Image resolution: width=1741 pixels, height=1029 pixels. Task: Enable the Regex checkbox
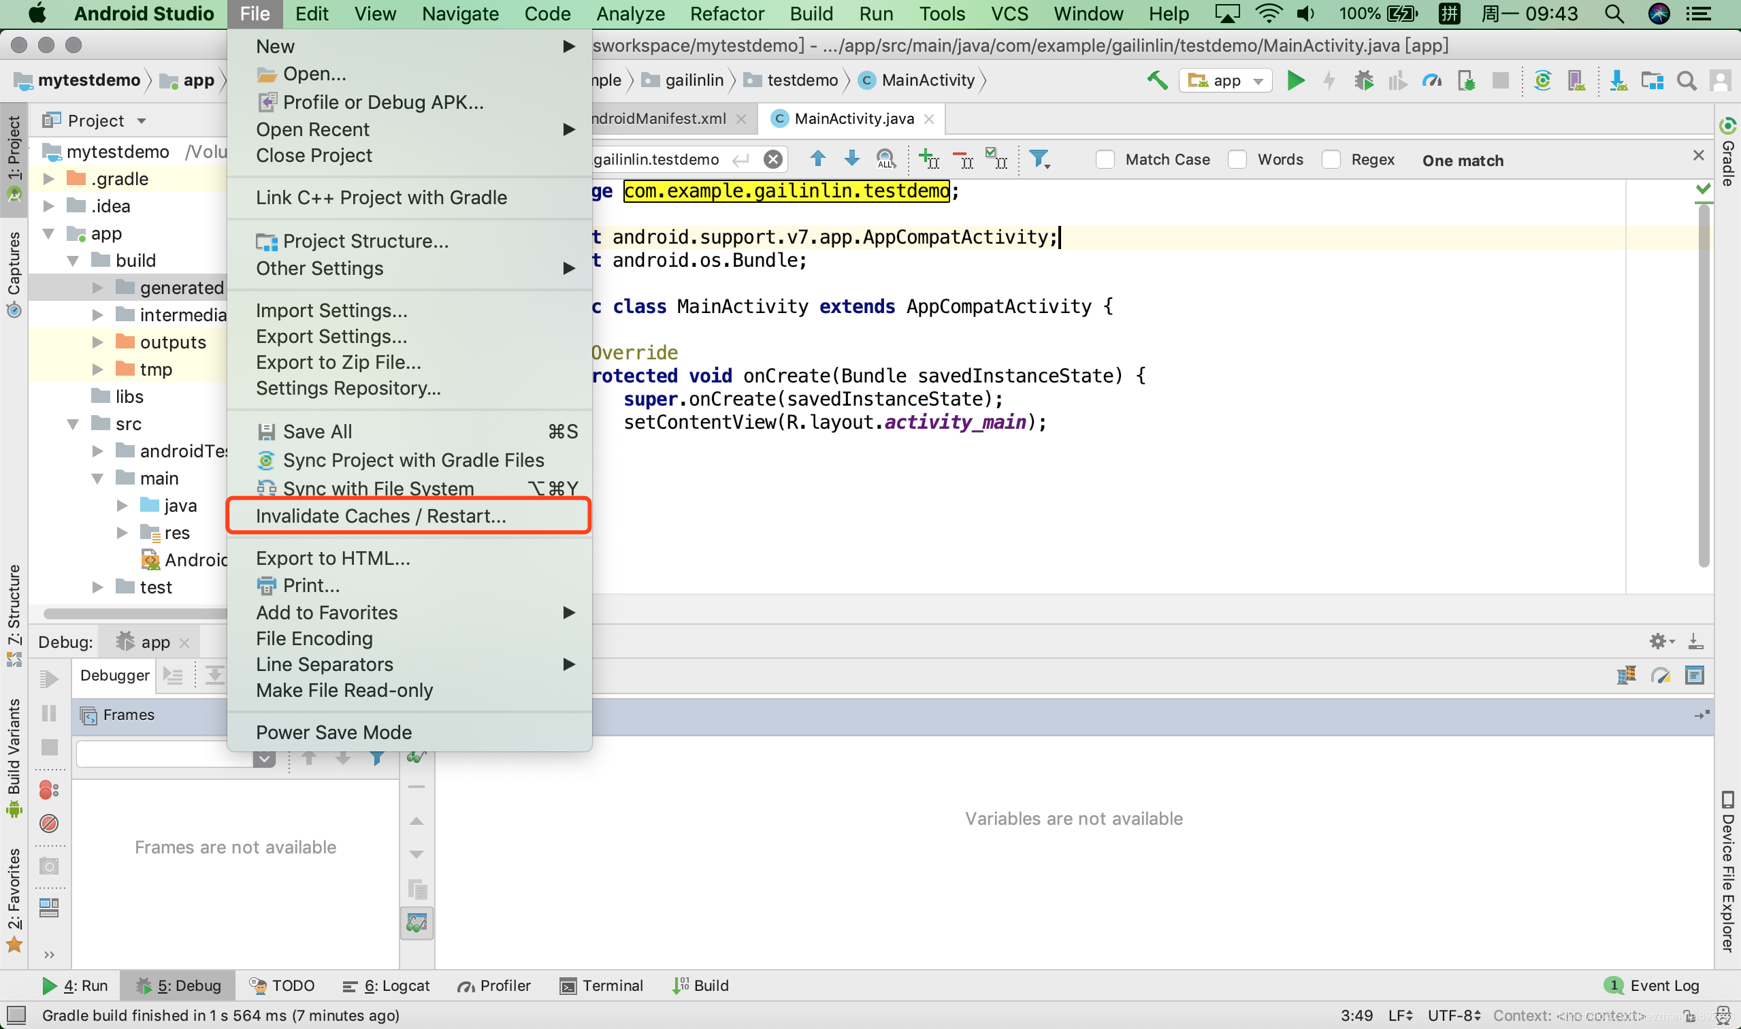pos(1331,159)
